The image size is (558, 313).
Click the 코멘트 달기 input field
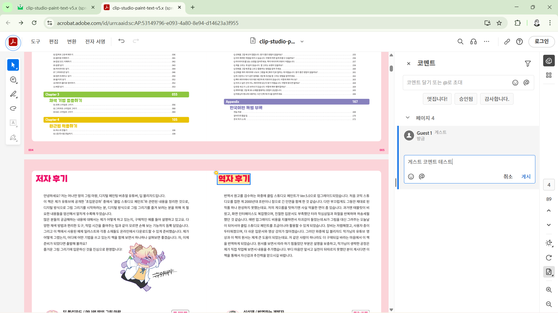[456, 83]
